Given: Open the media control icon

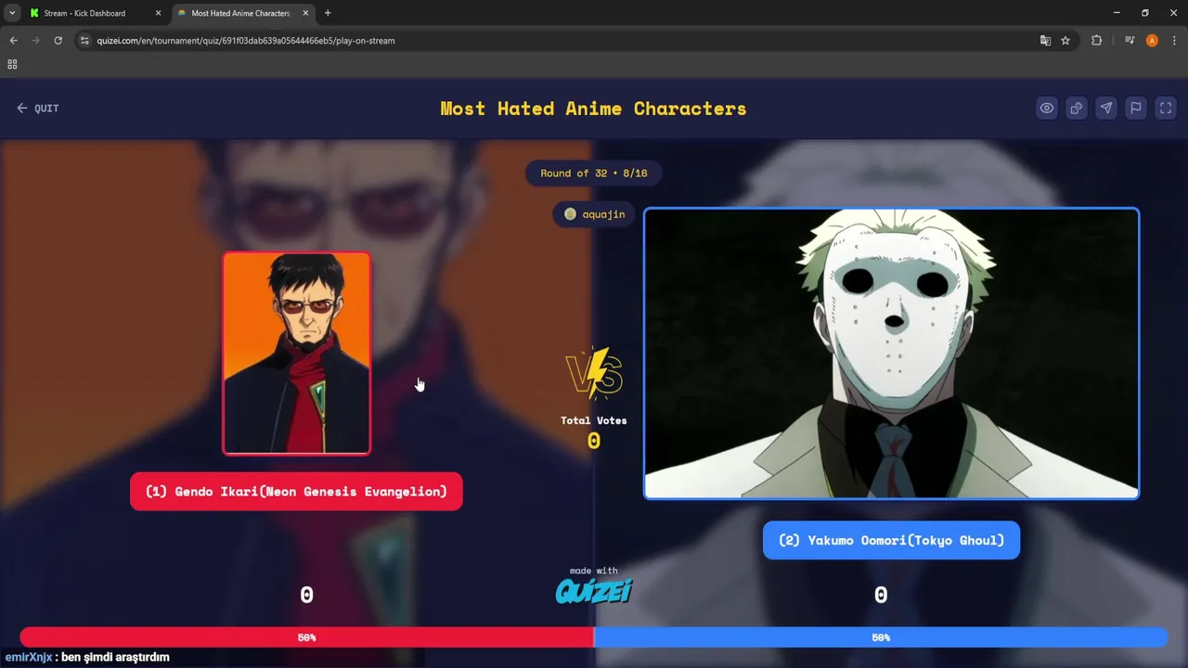Looking at the screenshot, I should pos(1130,41).
